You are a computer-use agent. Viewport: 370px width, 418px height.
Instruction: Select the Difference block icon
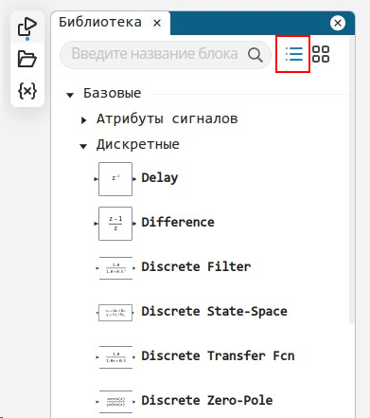tap(115, 224)
